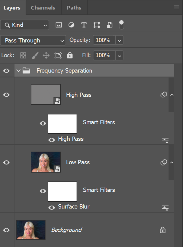Toggle the layer filtering on/off switch

pyautogui.click(x=121, y=25)
